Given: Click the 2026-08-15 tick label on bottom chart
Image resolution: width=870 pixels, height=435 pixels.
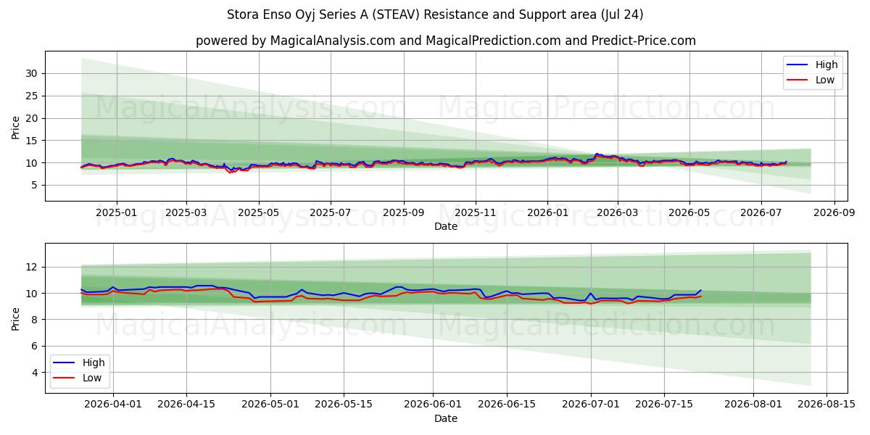Looking at the screenshot, I should pyautogui.click(x=826, y=405).
